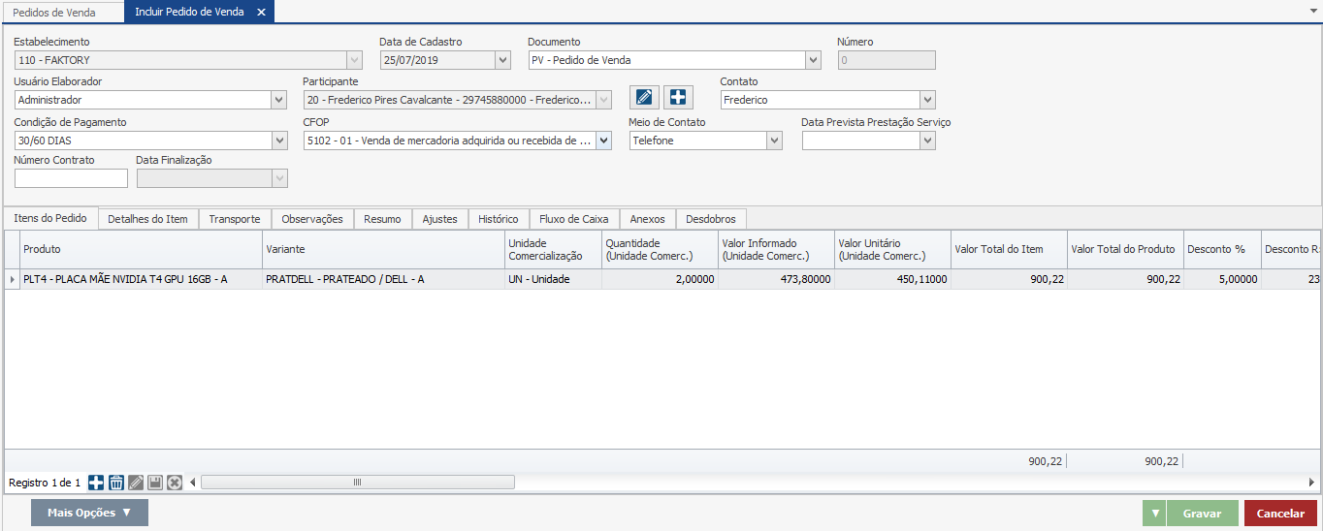Open the Condição de Pagamento dropdown

279,141
